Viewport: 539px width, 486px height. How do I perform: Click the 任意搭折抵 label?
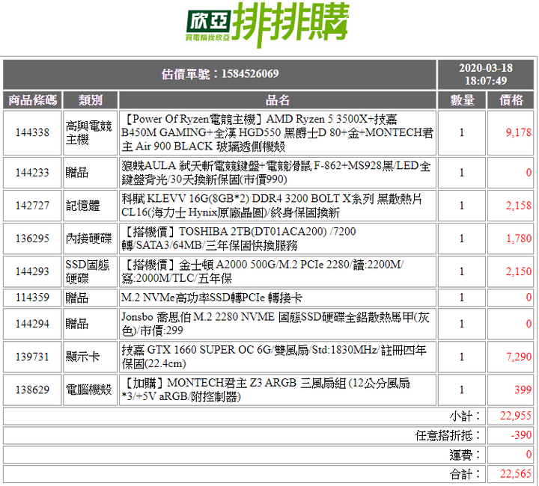coord(448,436)
